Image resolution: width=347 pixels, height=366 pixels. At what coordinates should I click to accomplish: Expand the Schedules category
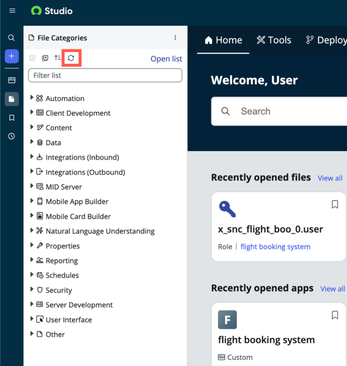[x=31, y=274]
